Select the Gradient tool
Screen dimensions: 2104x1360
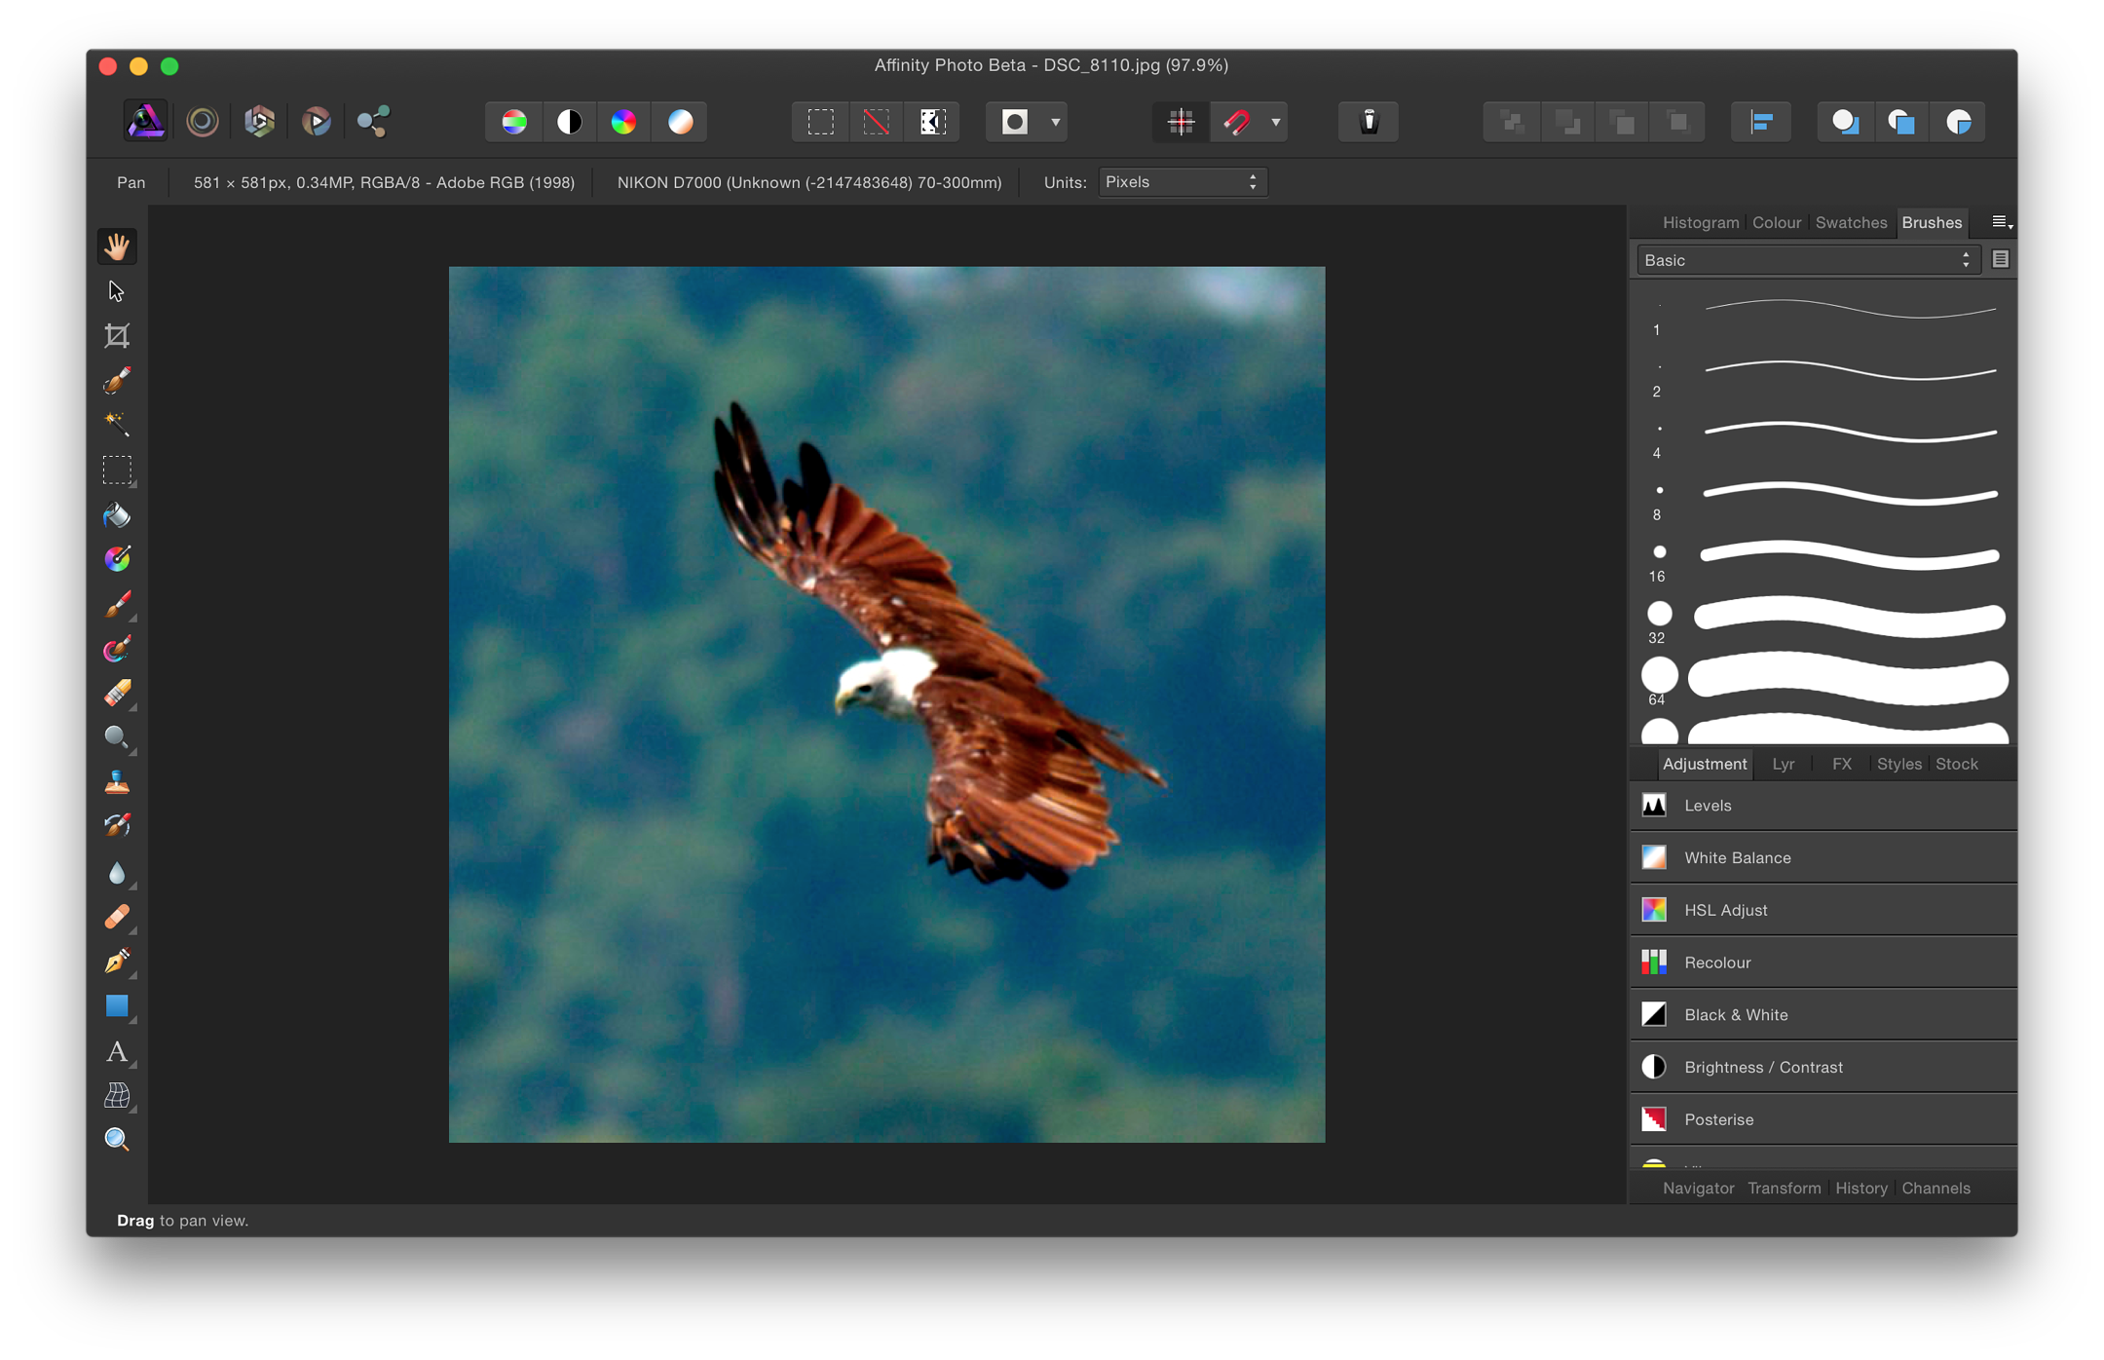117,559
